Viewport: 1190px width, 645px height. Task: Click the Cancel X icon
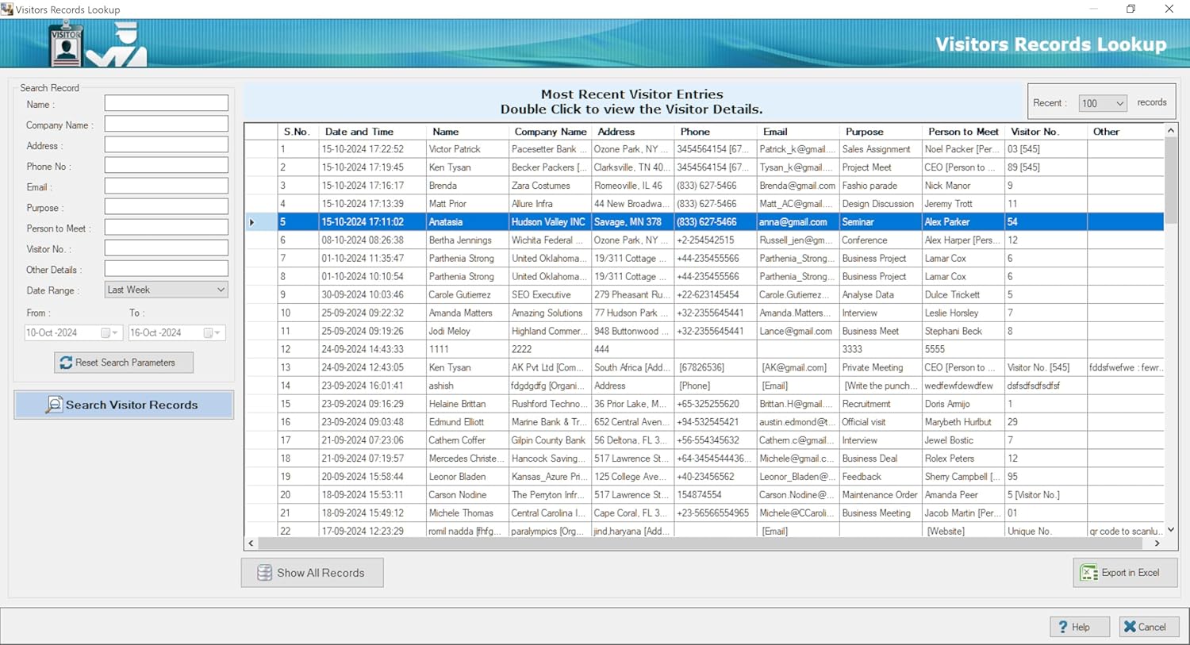pyautogui.click(x=1130, y=627)
